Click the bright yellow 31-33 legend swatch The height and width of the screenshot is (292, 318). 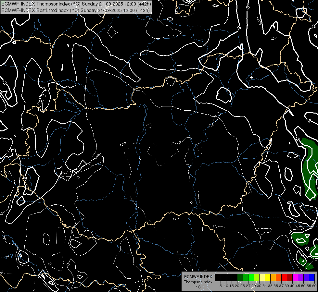pos(268,277)
